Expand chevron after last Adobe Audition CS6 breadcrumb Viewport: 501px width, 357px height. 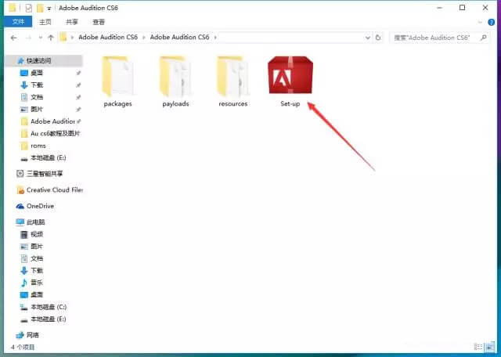[x=215, y=38]
